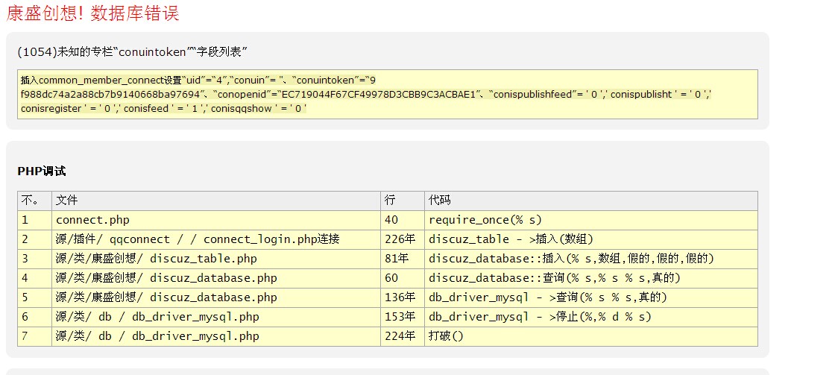This screenshot has width=835, height=375.
Task: Select the 行 column header
Action: (390, 201)
